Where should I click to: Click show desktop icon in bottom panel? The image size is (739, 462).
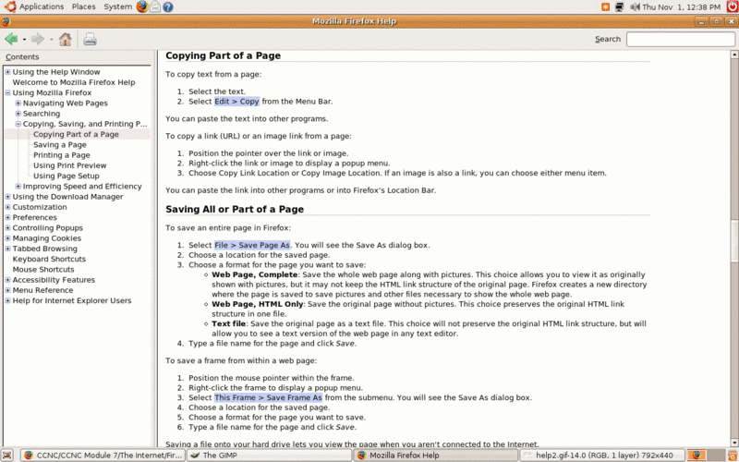pyautogui.click(x=9, y=456)
